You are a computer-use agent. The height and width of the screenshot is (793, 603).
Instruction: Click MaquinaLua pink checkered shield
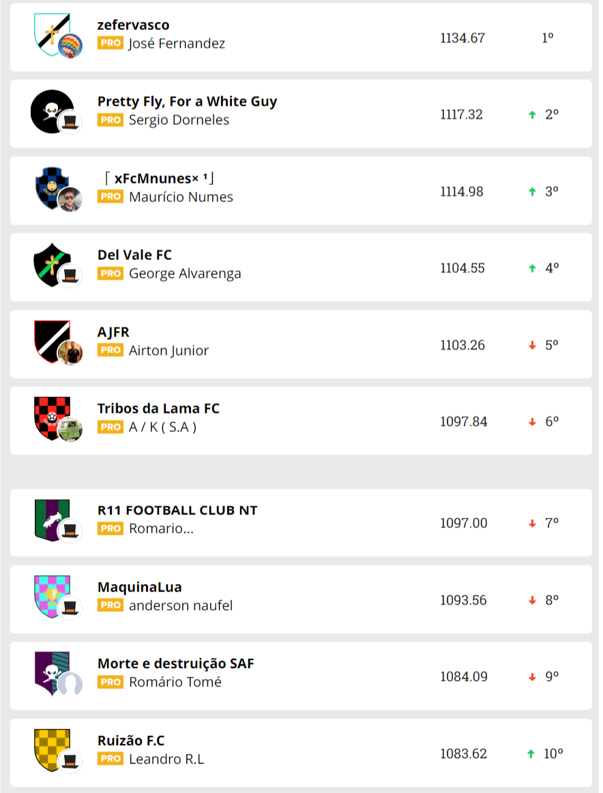49,595
